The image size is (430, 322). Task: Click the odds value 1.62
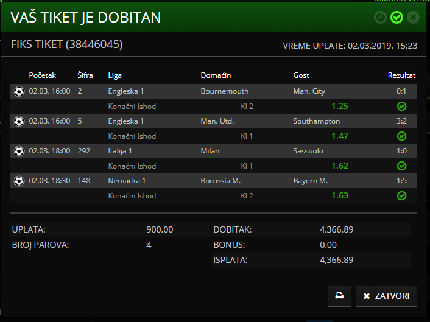point(340,166)
